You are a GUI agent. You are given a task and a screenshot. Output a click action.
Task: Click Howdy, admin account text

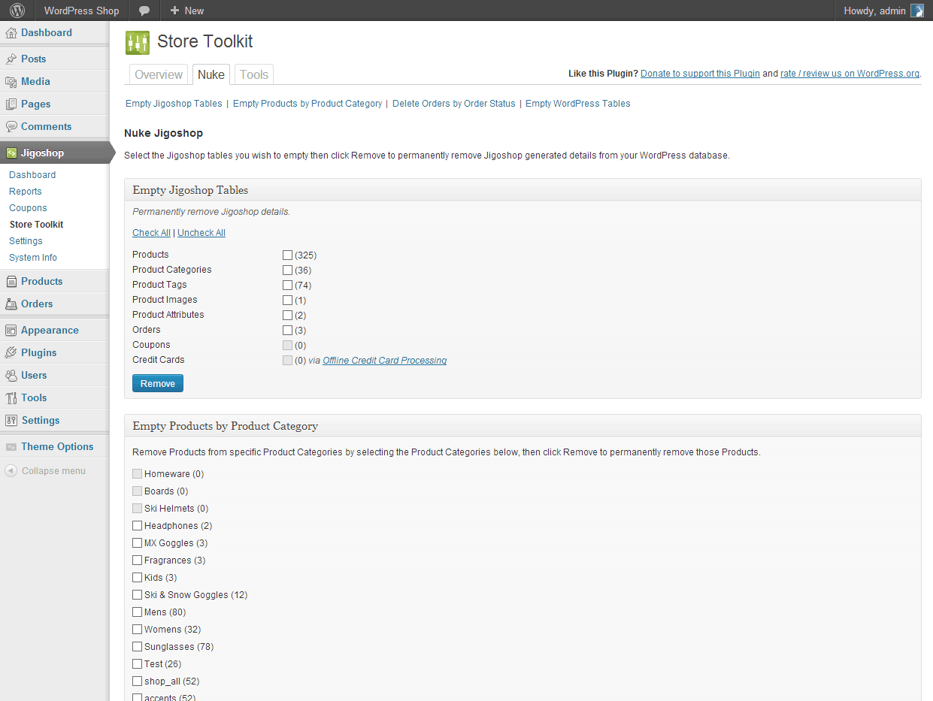(875, 11)
